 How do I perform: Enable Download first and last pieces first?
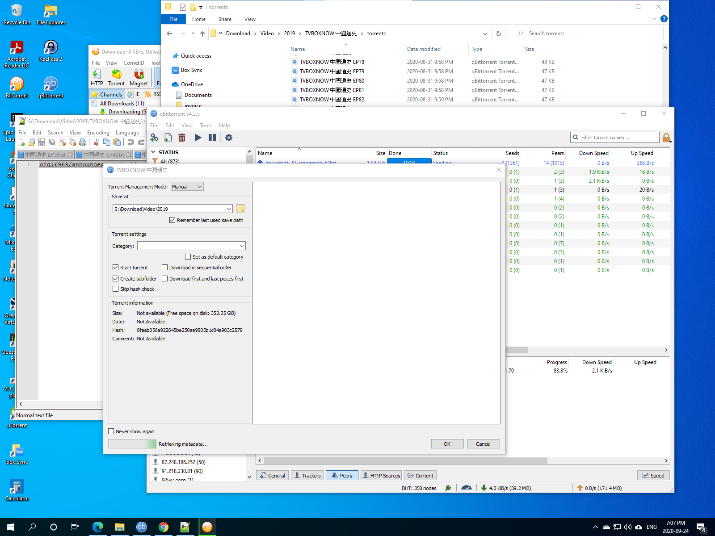pyautogui.click(x=202, y=279)
